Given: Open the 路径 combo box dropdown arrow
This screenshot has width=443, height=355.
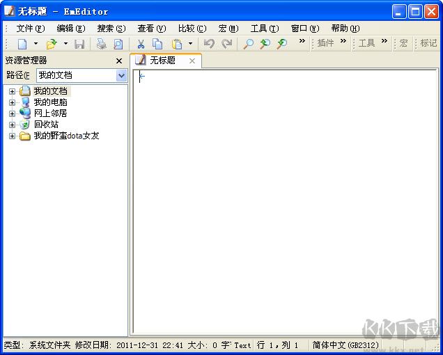Looking at the screenshot, I should click(121, 75).
